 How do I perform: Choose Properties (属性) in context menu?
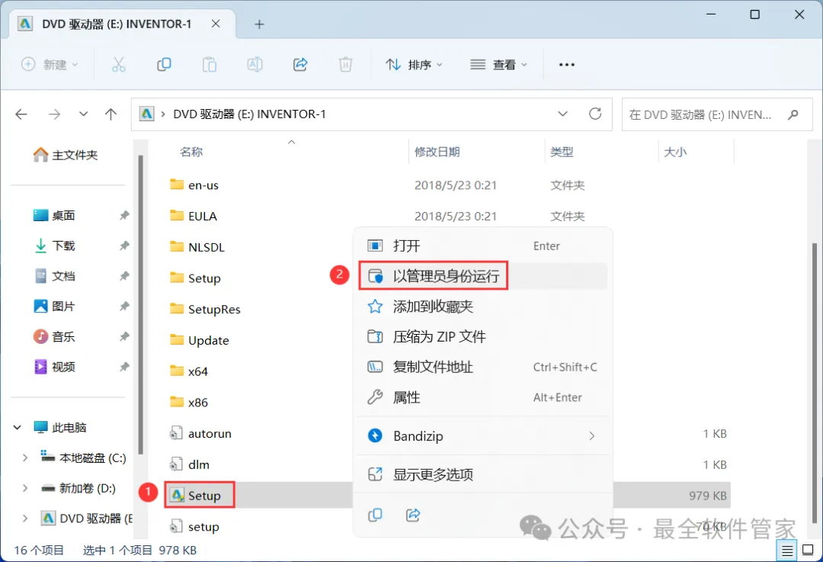click(482, 397)
